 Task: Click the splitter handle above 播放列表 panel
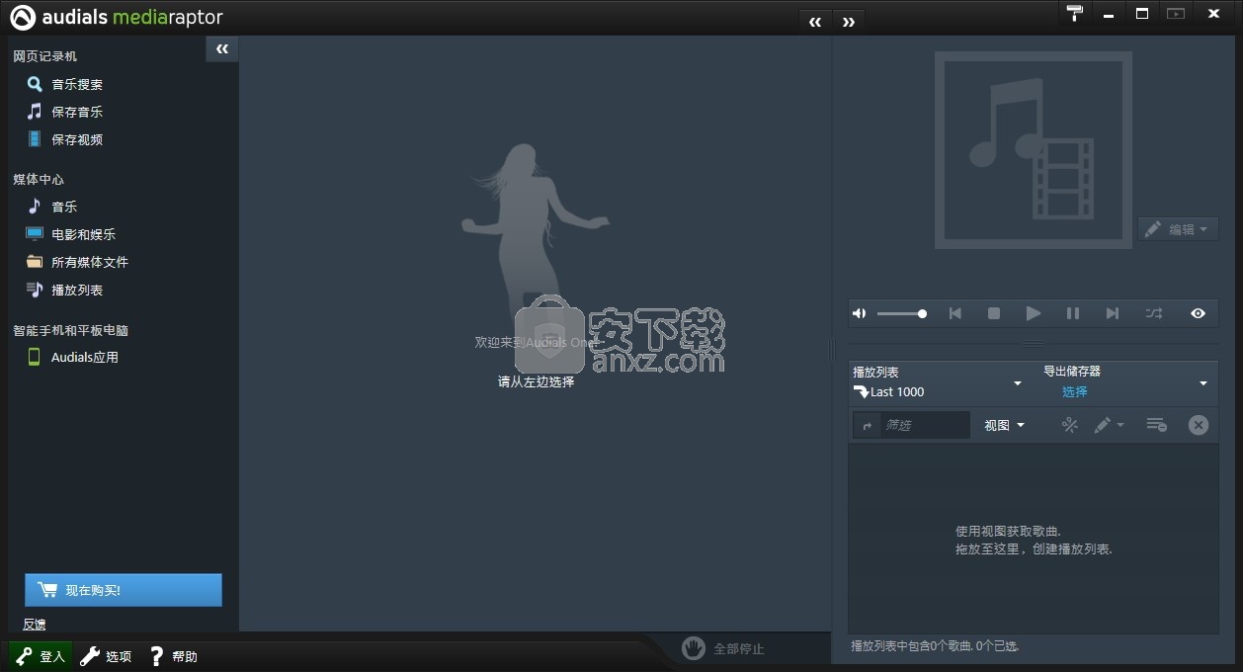click(1033, 344)
